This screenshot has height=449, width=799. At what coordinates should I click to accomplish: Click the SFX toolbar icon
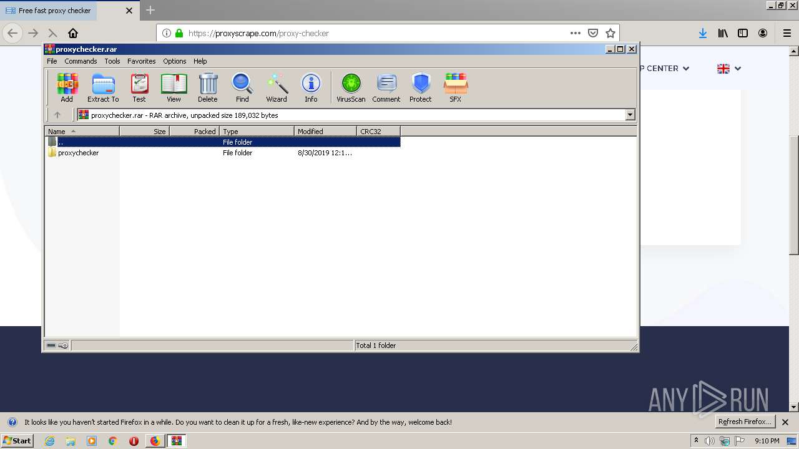coord(456,87)
